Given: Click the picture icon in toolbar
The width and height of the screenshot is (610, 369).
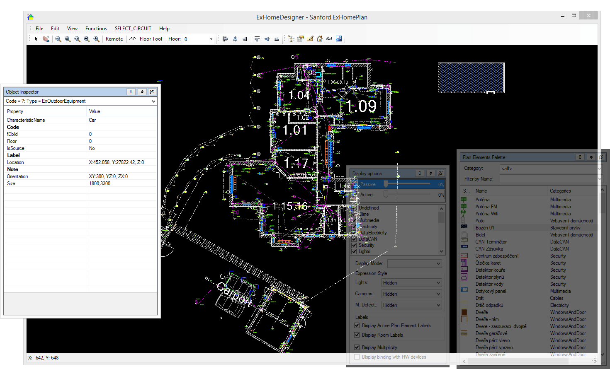Looking at the screenshot, I should (339, 39).
